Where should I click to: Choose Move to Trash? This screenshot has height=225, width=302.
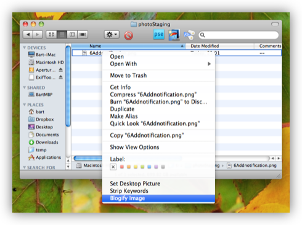point(158,75)
